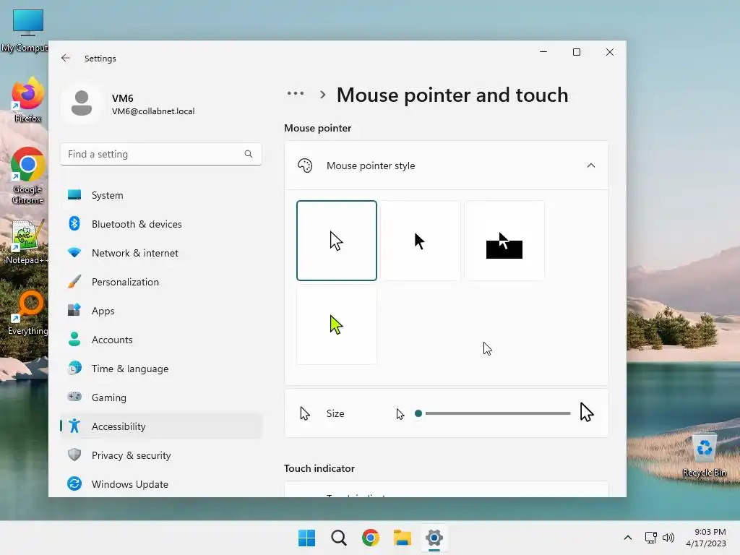740x555 pixels.
Task: Open taskbar Search
Action: tap(339, 538)
